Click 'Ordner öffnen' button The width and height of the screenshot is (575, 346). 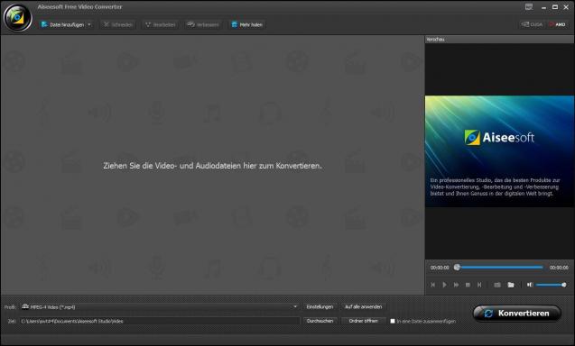point(363,321)
